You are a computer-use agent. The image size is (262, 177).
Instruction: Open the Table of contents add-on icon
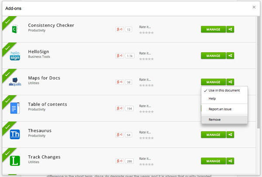pyautogui.click(x=15, y=108)
